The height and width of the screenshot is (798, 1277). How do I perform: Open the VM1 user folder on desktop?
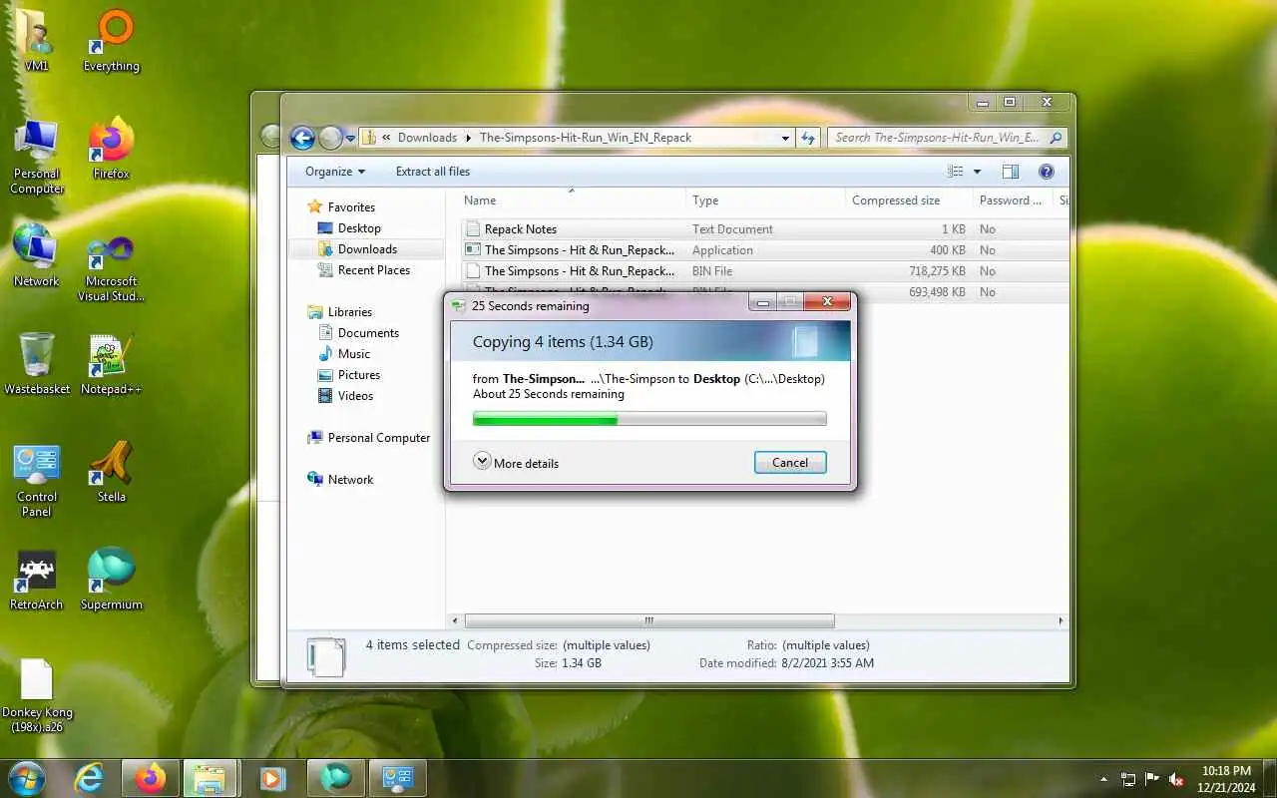37,40
